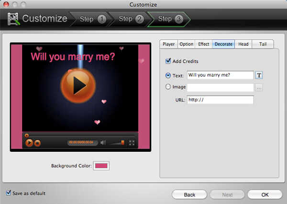Close the Customize window with red button

pyautogui.click(x=6, y=4)
